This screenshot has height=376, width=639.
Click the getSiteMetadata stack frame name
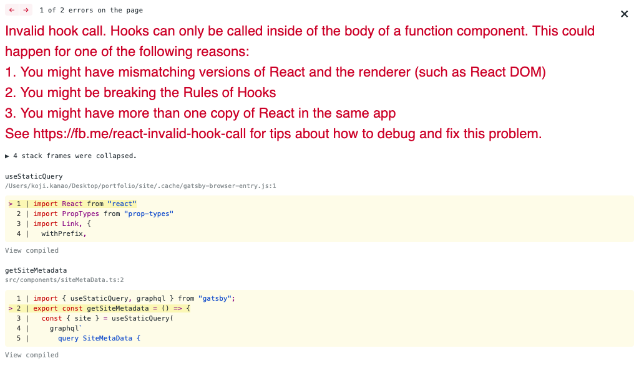coord(36,270)
